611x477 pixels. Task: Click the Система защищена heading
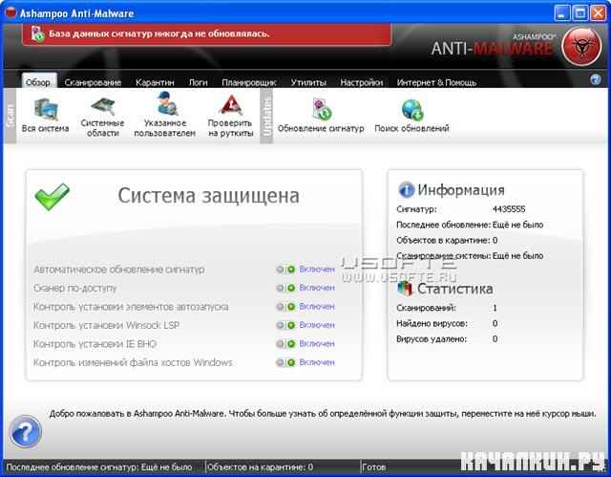click(x=208, y=196)
